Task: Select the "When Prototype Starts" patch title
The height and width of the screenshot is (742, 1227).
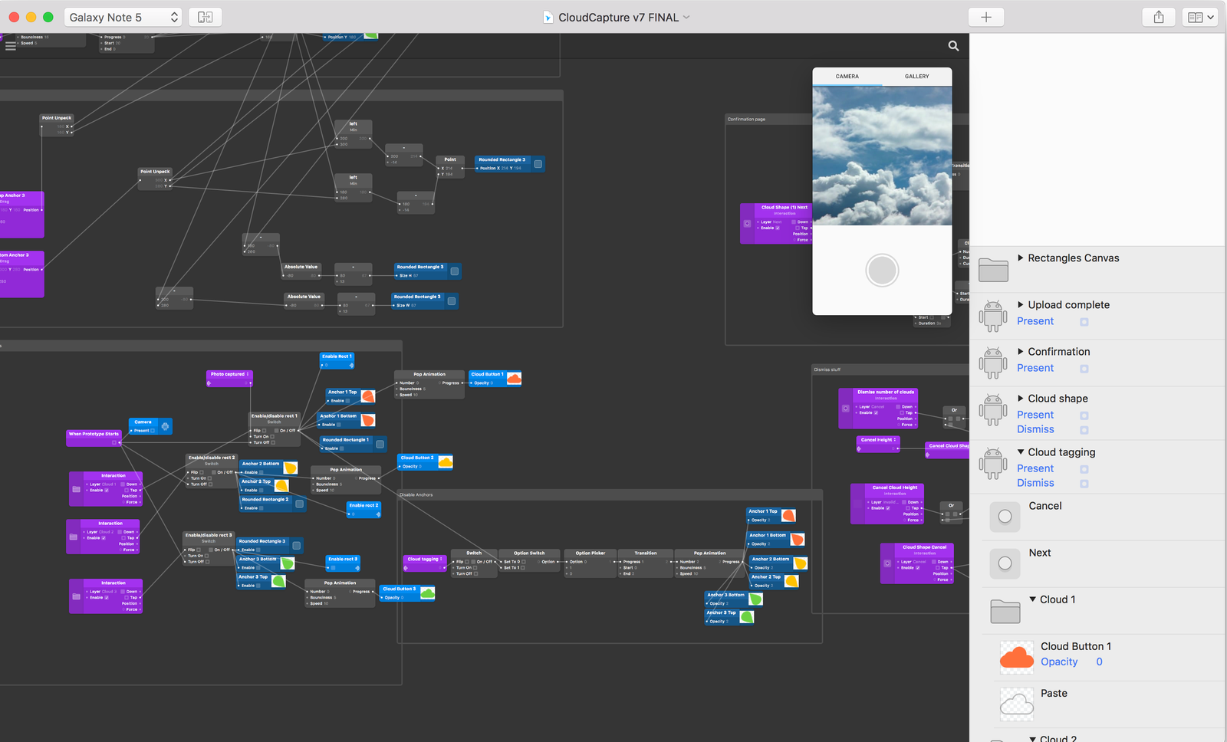Action: [94, 434]
